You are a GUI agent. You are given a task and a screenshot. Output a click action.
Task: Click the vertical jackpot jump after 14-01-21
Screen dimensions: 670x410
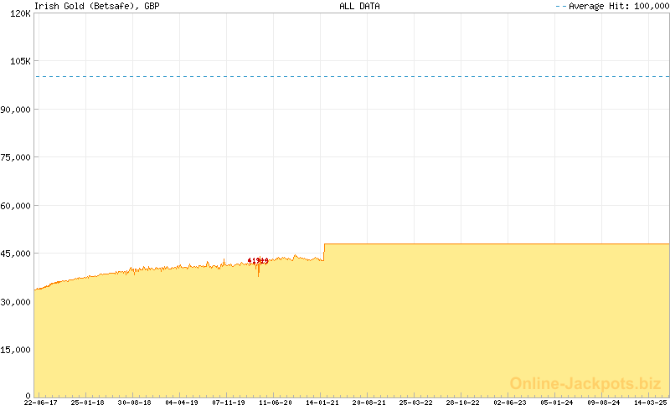(x=324, y=252)
